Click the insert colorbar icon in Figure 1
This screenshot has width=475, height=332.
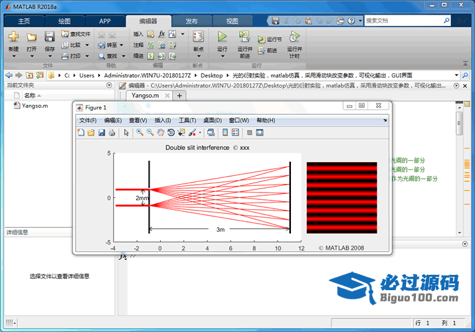click(x=225, y=133)
